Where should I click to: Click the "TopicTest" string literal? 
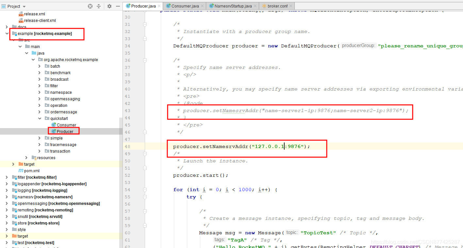click(x=318, y=233)
